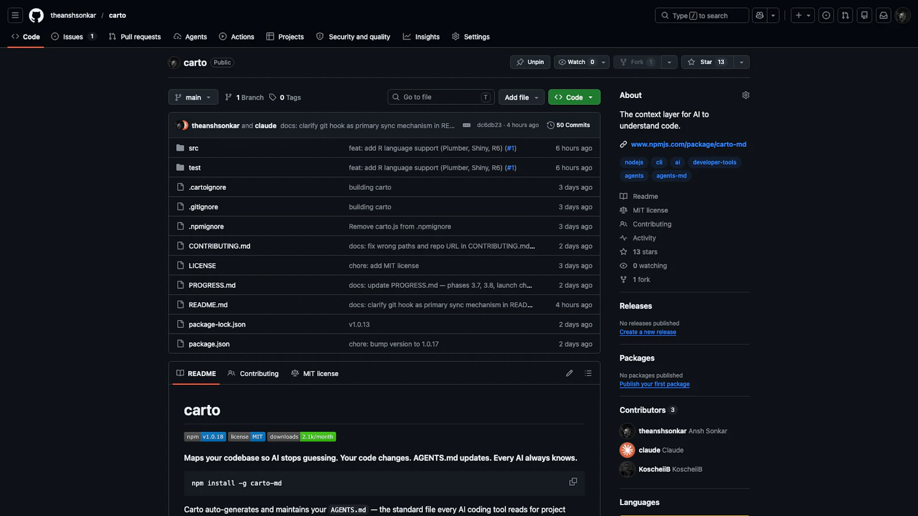
Task: Focus the Go to file search field
Action: point(441,97)
